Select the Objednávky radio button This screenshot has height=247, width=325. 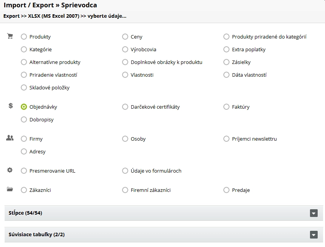click(x=24, y=107)
